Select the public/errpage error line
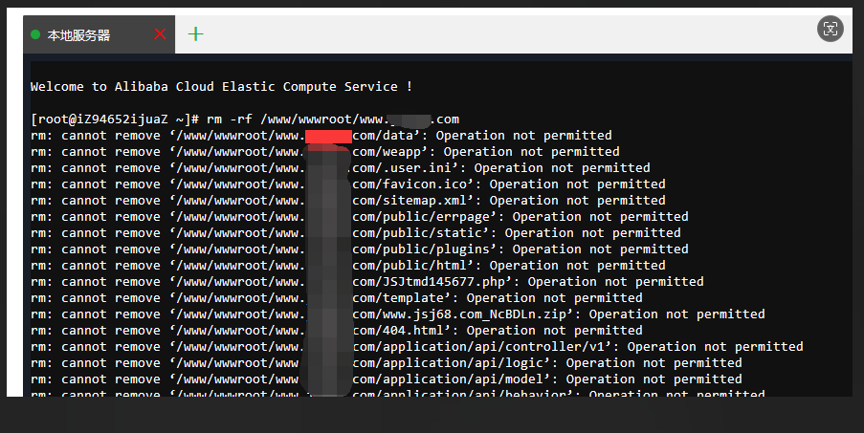The height and width of the screenshot is (433, 864). 360,217
